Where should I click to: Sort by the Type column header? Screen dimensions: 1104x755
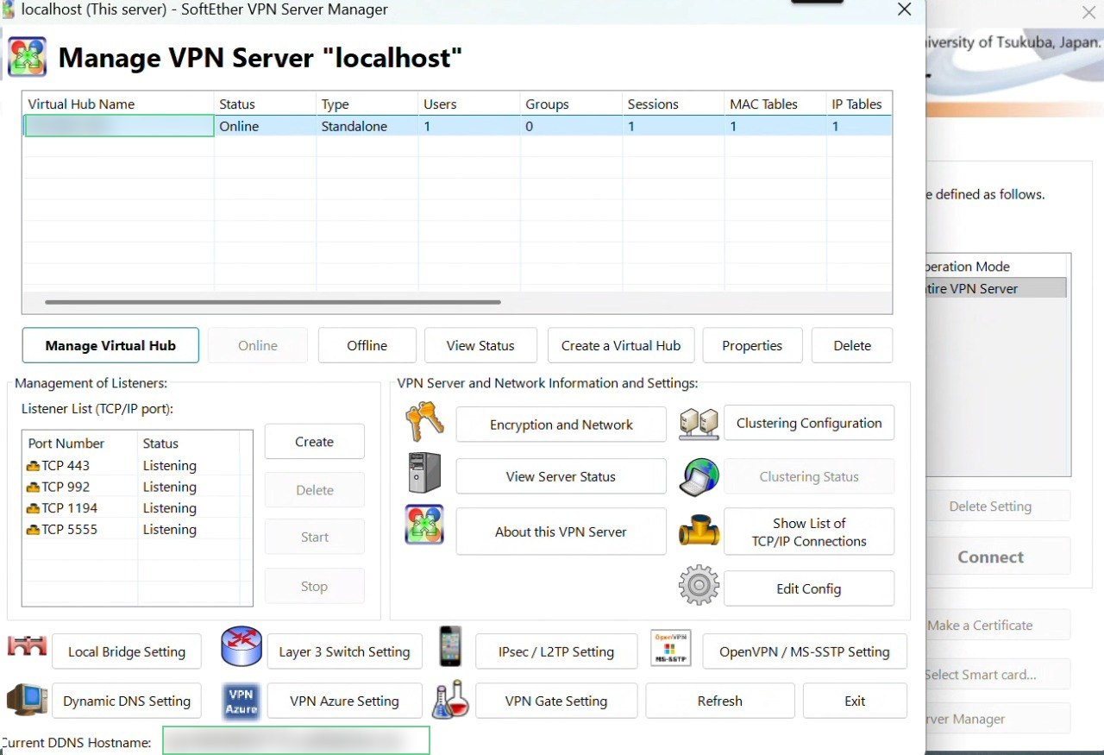coord(367,104)
